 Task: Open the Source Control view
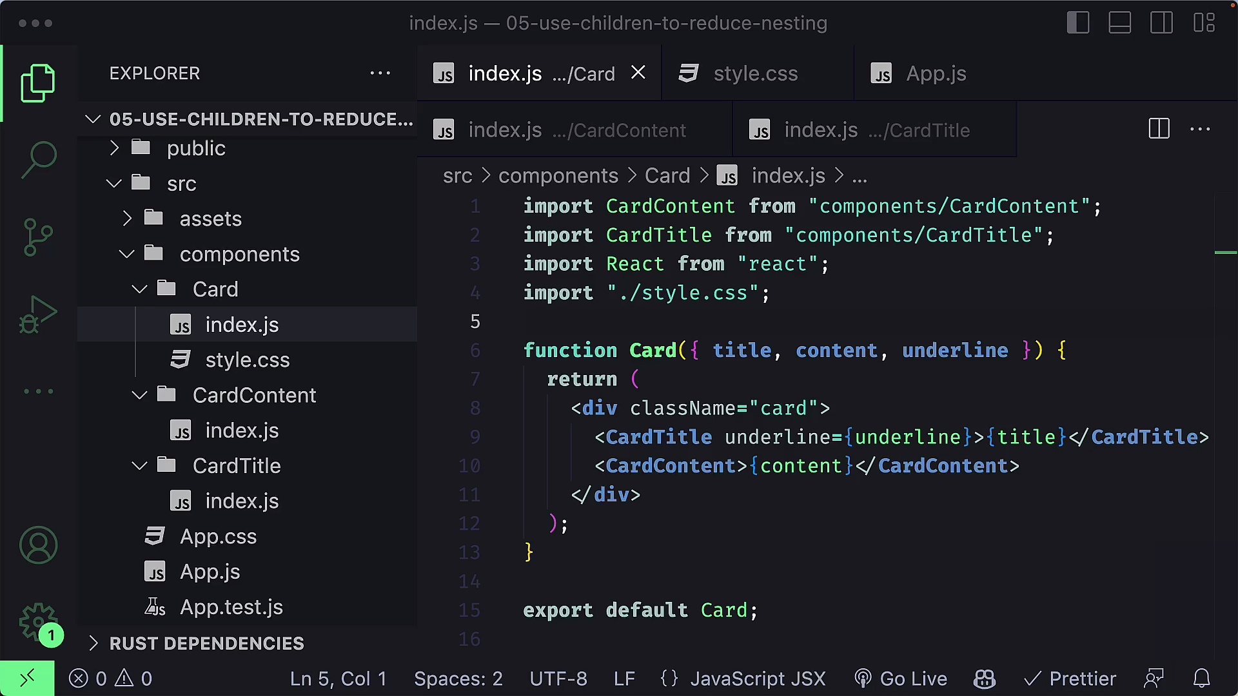click(38, 237)
